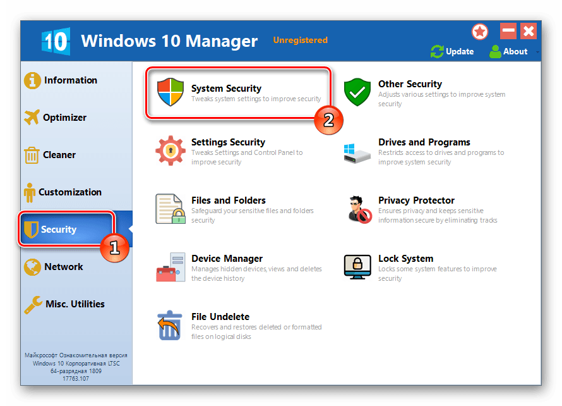562x406 pixels.
Task: Click the red star favorites icon
Action: (x=479, y=32)
